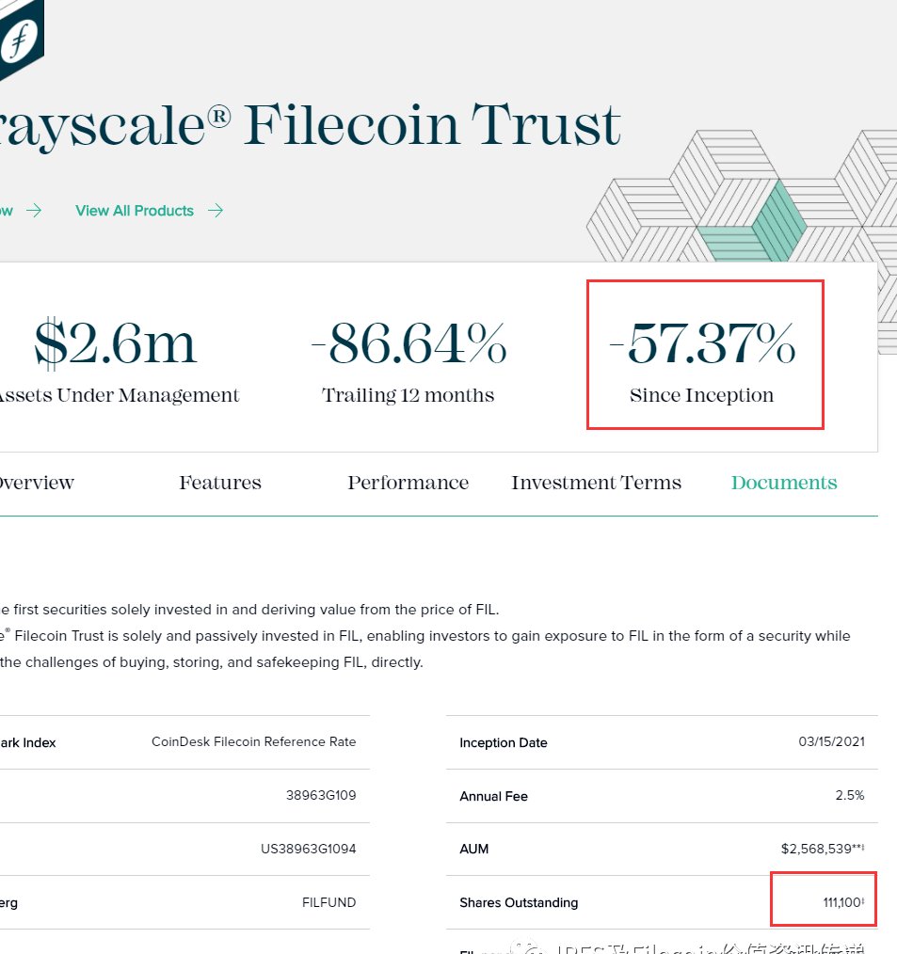Switch to the Features tab
897x954 pixels.
point(219,483)
